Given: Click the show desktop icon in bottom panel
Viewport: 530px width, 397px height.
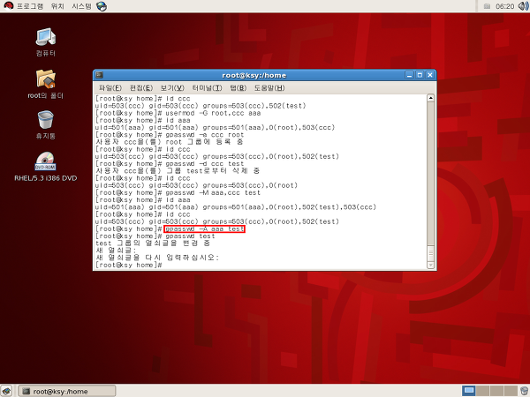Looking at the screenshot, I should [7, 391].
